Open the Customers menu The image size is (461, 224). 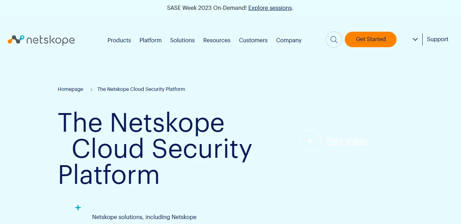click(253, 40)
